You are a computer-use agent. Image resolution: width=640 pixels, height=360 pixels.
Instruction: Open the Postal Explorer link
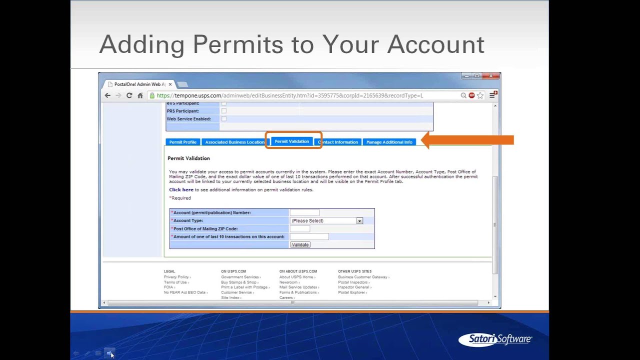[352, 292]
